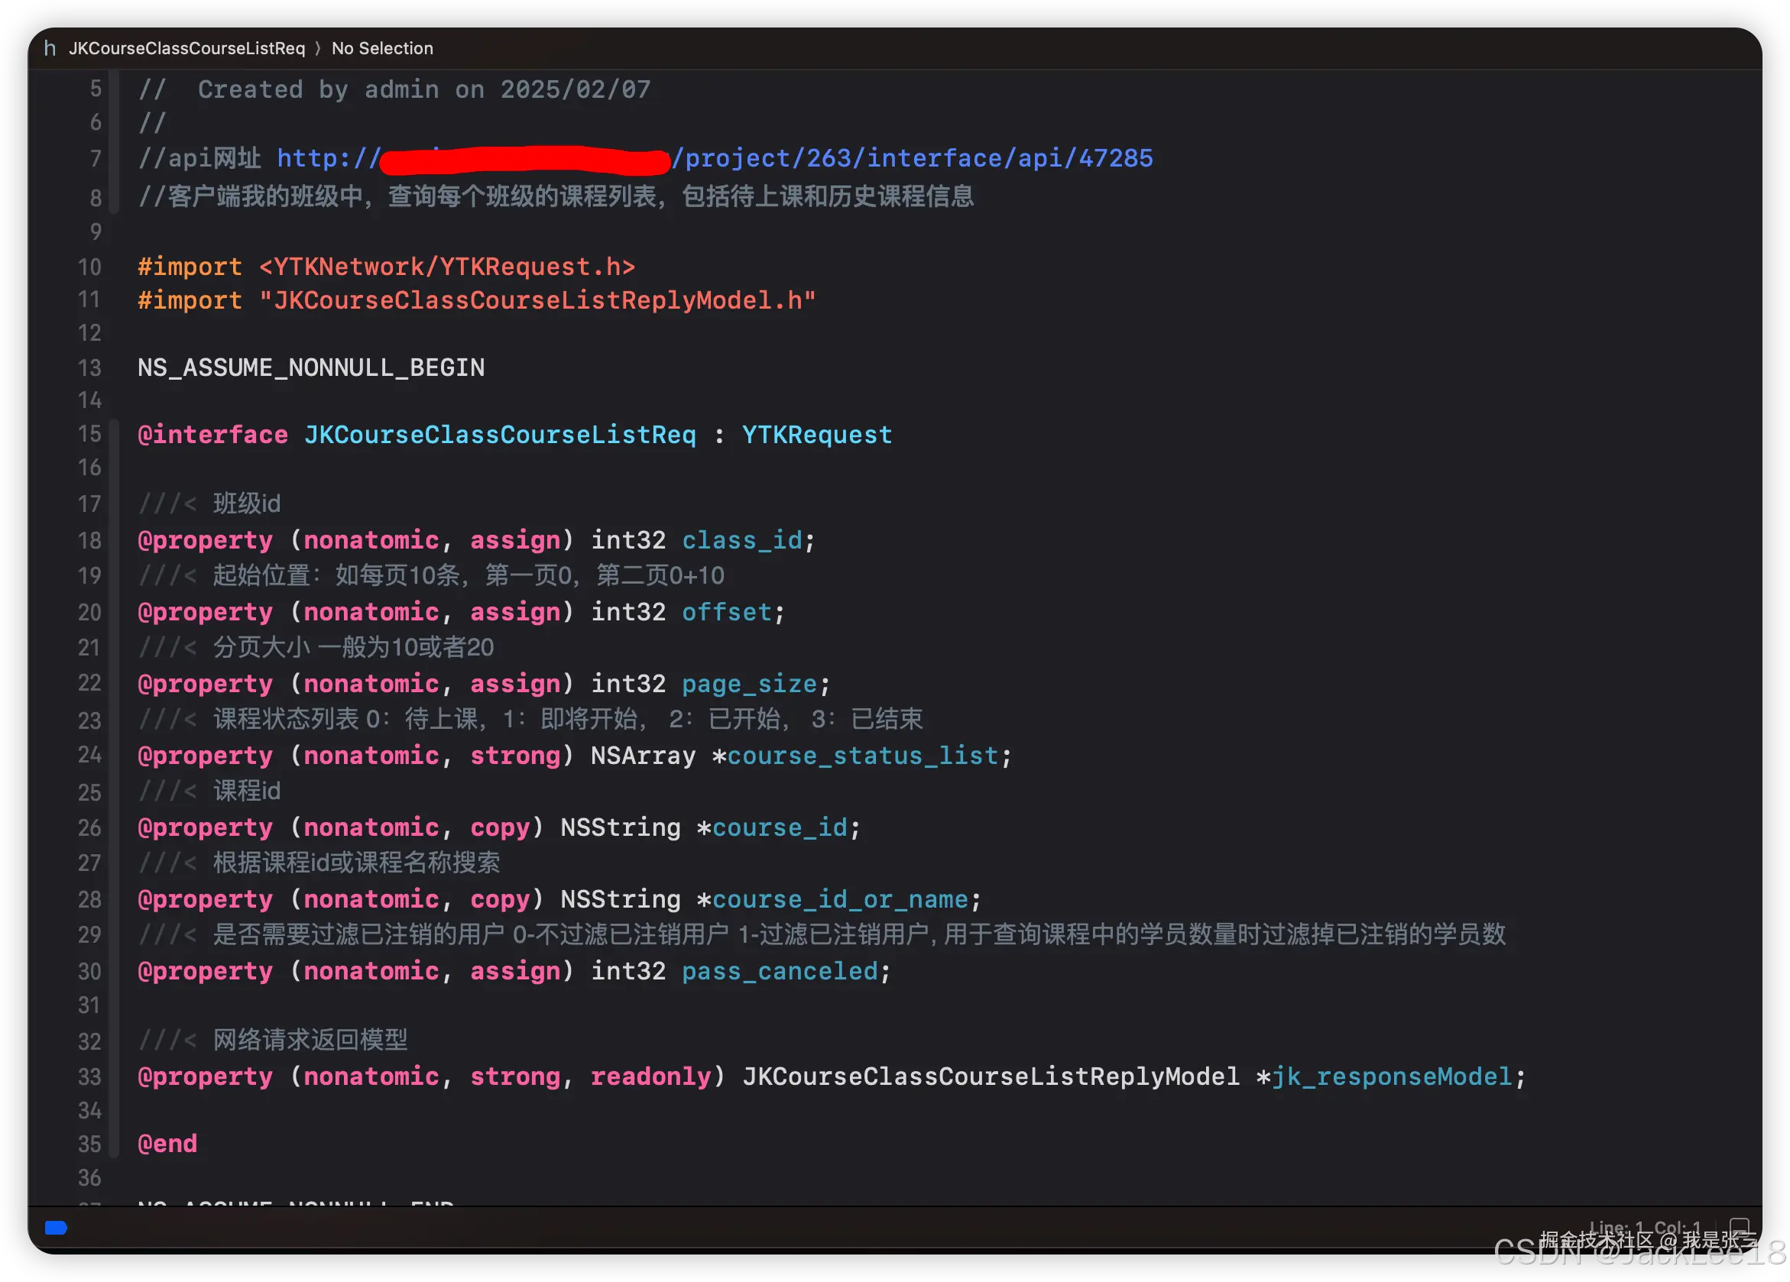Click the blue tag icon in bottom bar

click(x=56, y=1227)
